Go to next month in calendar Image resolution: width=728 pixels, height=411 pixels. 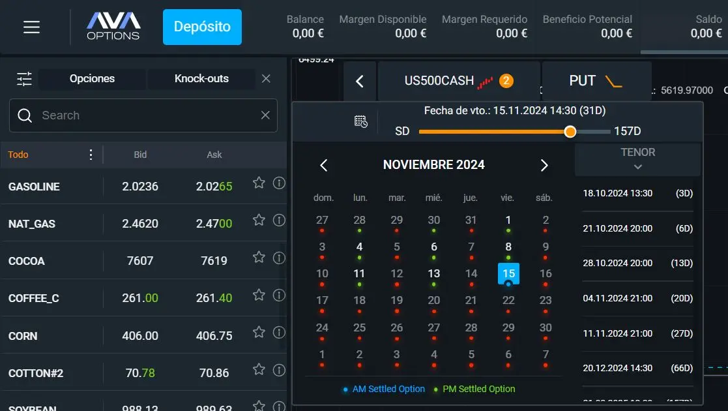click(x=544, y=165)
